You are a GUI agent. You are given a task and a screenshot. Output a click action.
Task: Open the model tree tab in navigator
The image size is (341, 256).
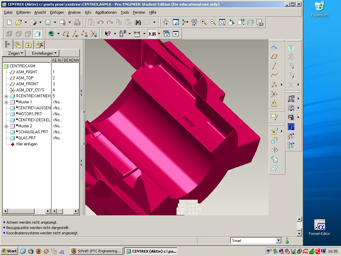point(7,44)
